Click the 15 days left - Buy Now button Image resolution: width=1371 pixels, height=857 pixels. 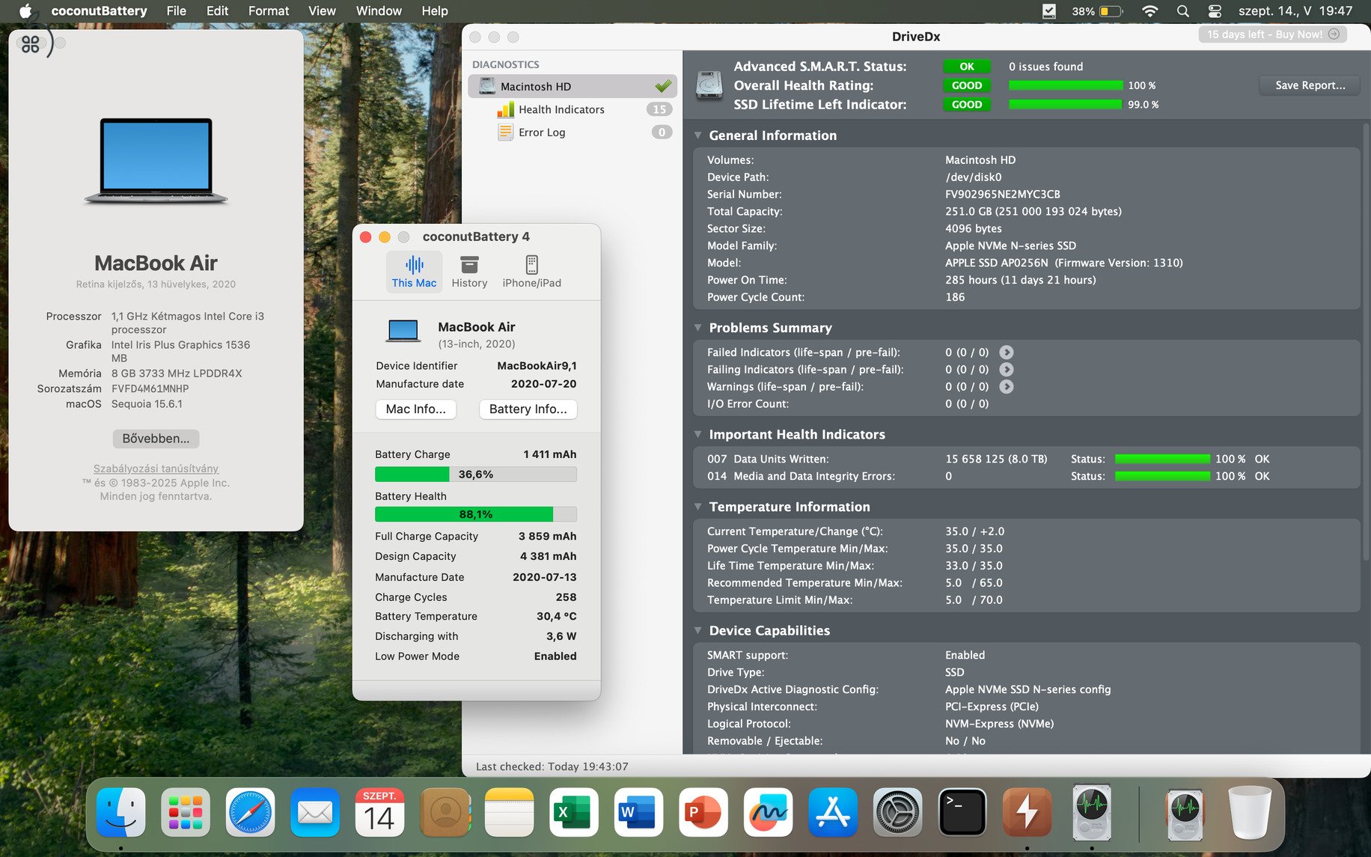(x=1272, y=34)
